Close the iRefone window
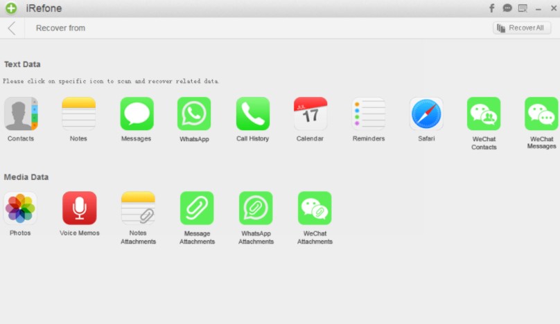 554,8
